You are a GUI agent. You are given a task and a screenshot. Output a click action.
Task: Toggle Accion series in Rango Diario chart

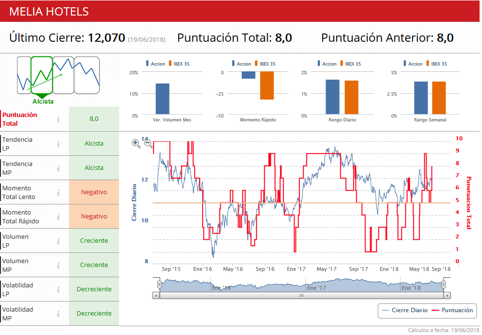327,64
